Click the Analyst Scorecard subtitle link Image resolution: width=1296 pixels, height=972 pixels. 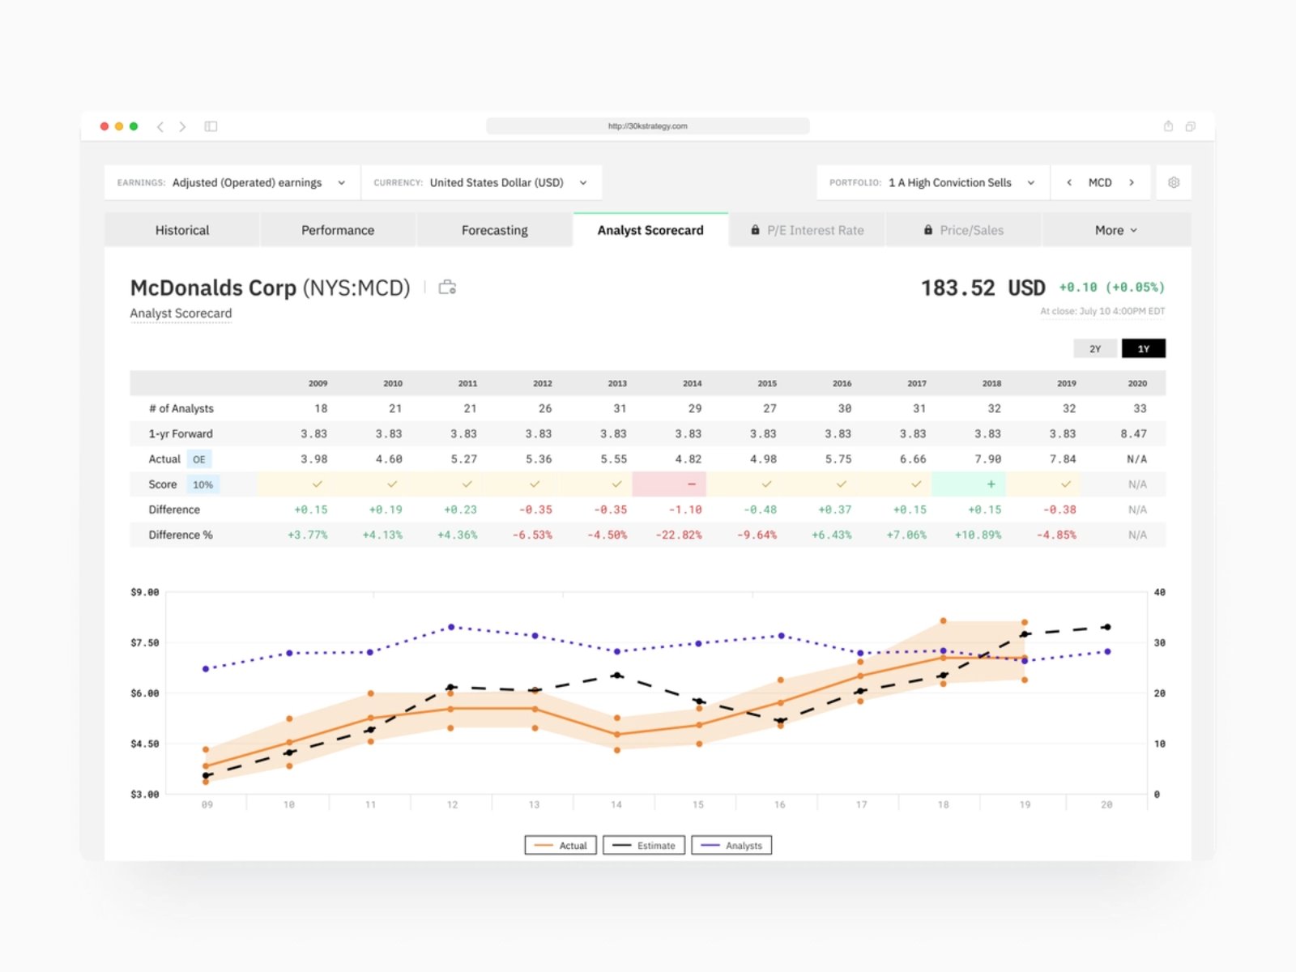tap(181, 313)
